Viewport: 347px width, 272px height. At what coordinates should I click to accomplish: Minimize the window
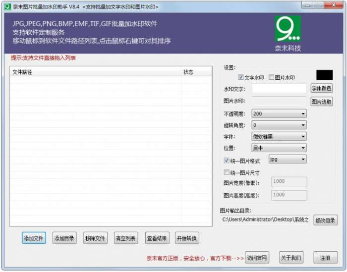(x=307, y=5)
